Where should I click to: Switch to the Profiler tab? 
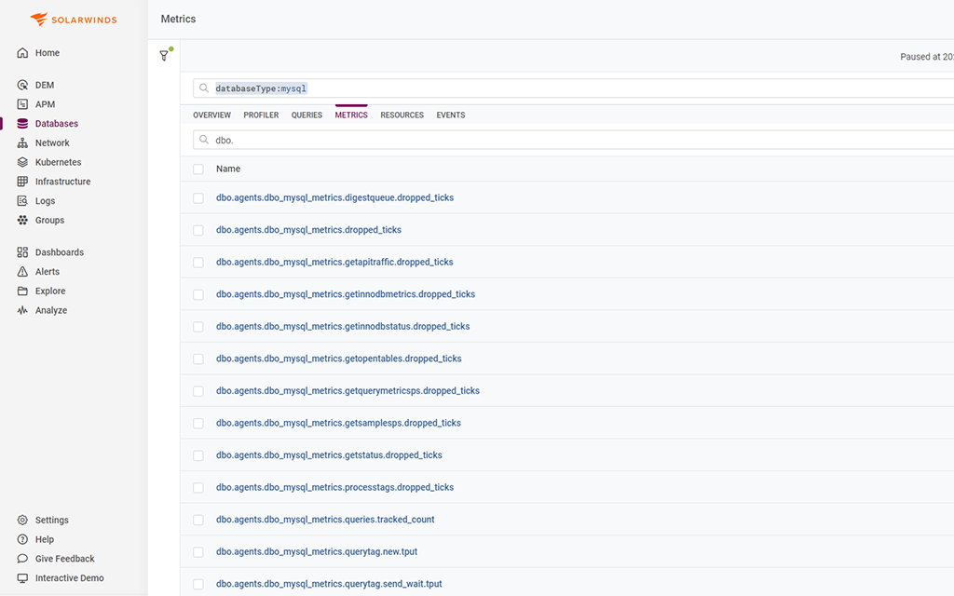pos(261,115)
